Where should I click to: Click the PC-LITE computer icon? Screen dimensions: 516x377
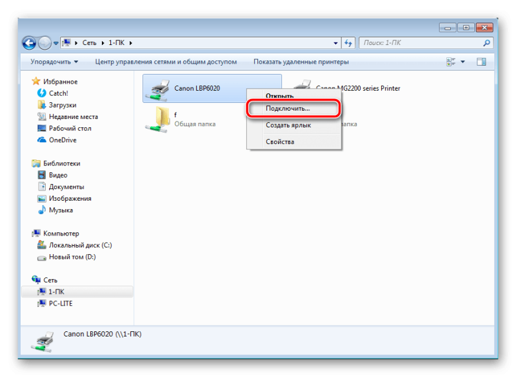[41, 303]
